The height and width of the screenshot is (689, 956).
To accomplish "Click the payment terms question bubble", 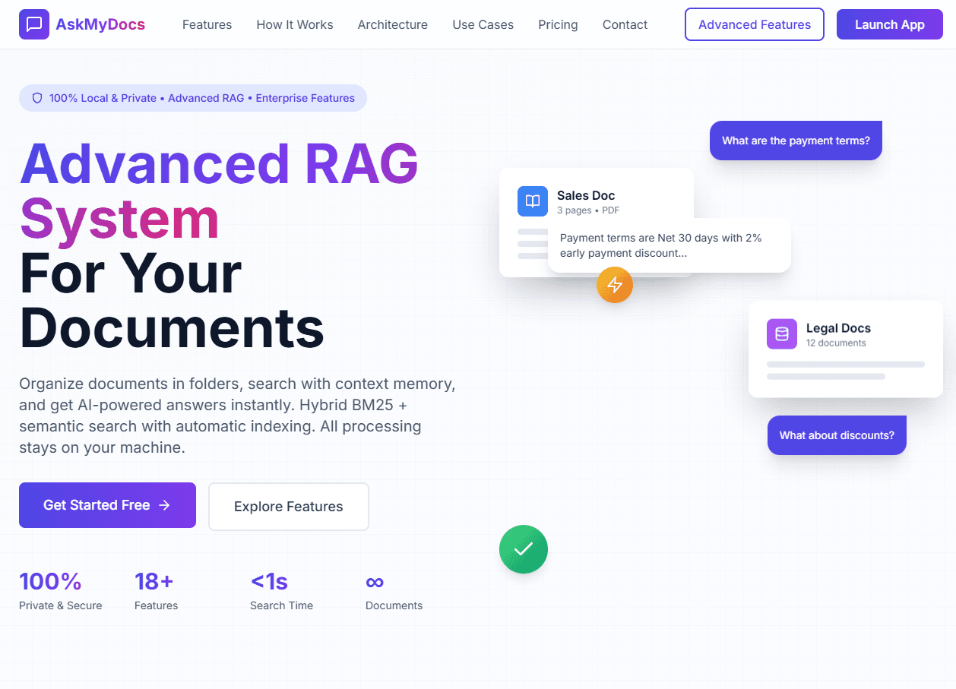I will 795,141.
